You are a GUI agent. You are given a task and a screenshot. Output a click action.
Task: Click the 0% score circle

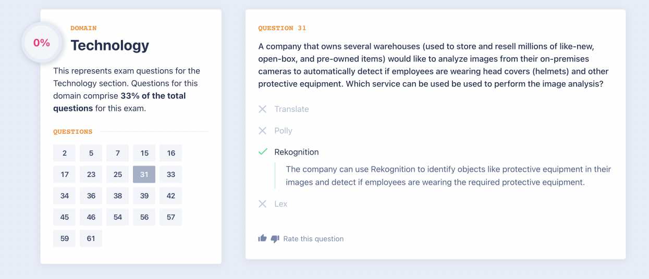tap(42, 43)
